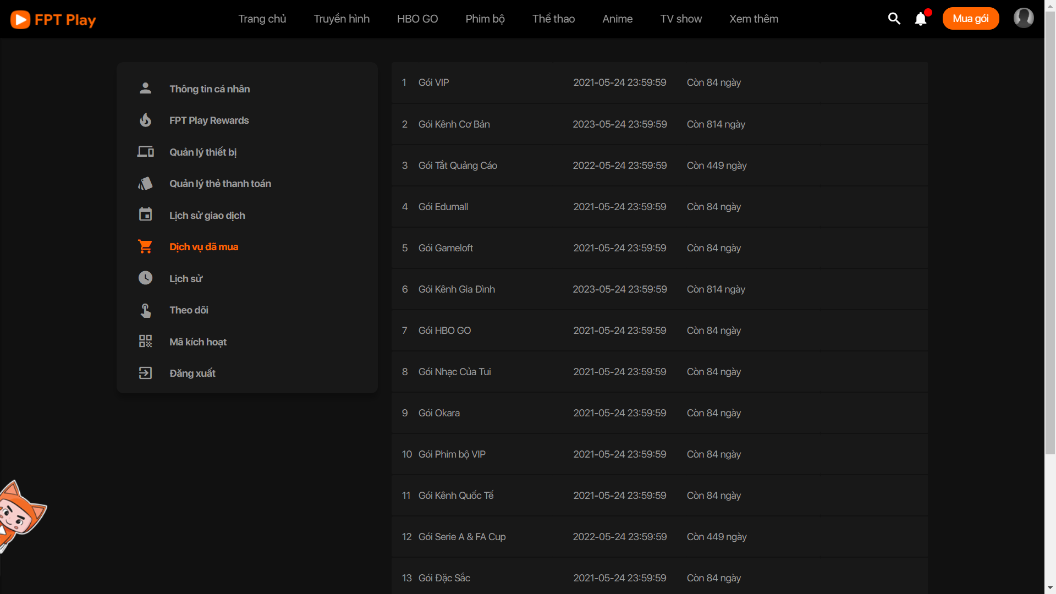Click Còn 84 ngày in Gói Okara row
Screen dimensions: 1056x594
[x=714, y=413]
